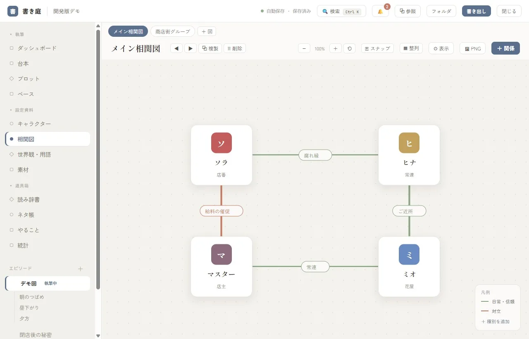Collapse the 執筆 sidebar section
The height and width of the screenshot is (339, 529).
point(17,34)
